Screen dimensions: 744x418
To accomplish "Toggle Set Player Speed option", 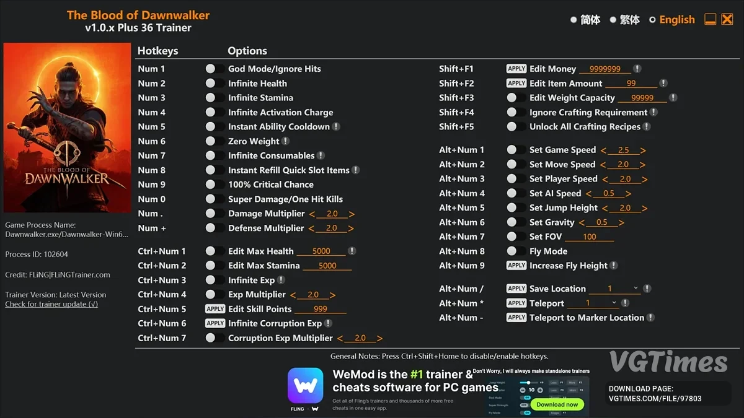I will (x=516, y=178).
